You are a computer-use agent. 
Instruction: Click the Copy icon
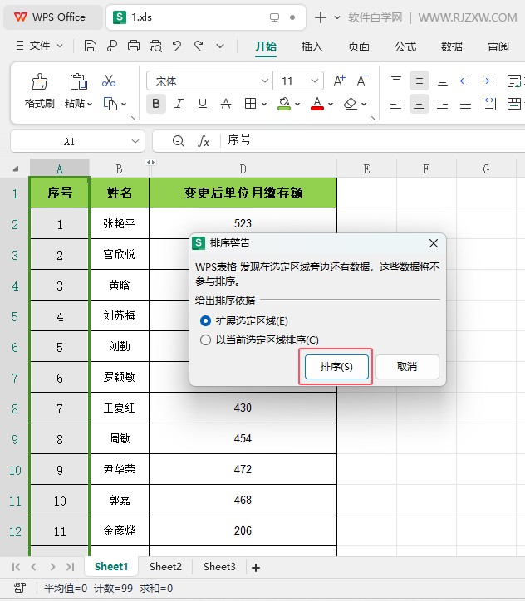(x=110, y=104)
